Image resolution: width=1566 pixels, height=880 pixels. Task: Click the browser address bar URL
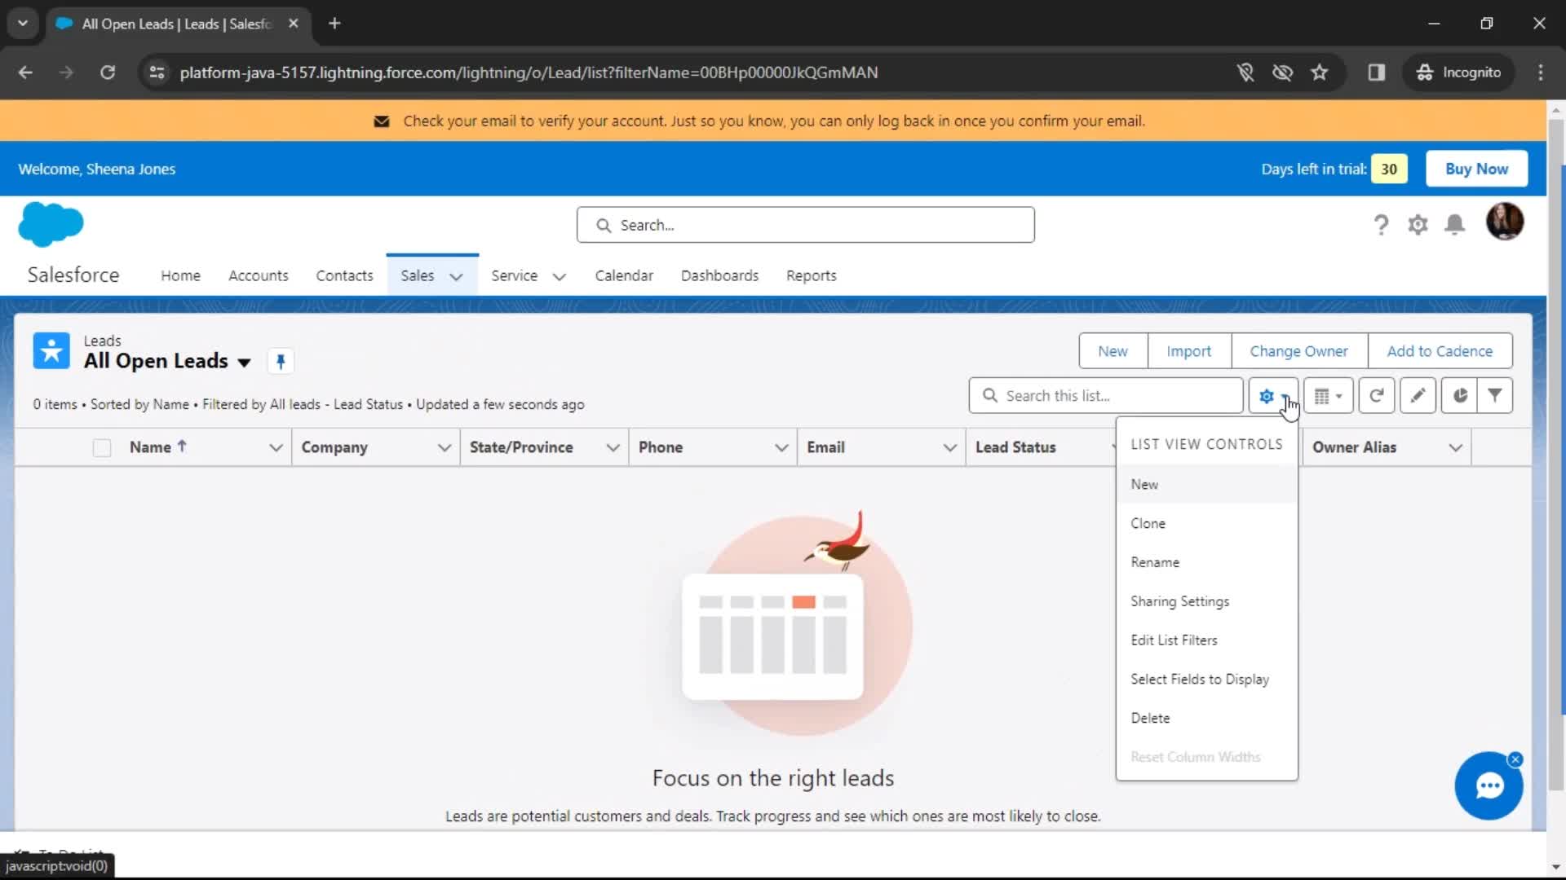[529, 73]
